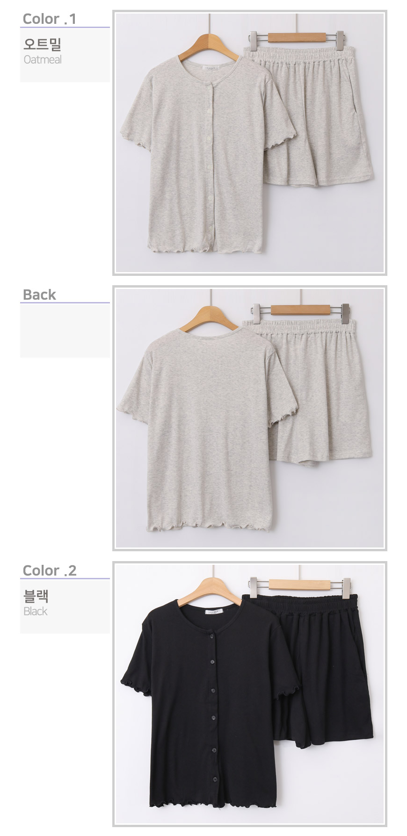Click the Back section heading
407x836 pixels.
coord(39,295)
